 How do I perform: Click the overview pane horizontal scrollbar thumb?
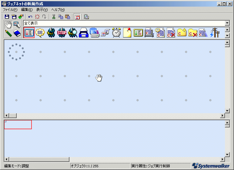[39, 159]
